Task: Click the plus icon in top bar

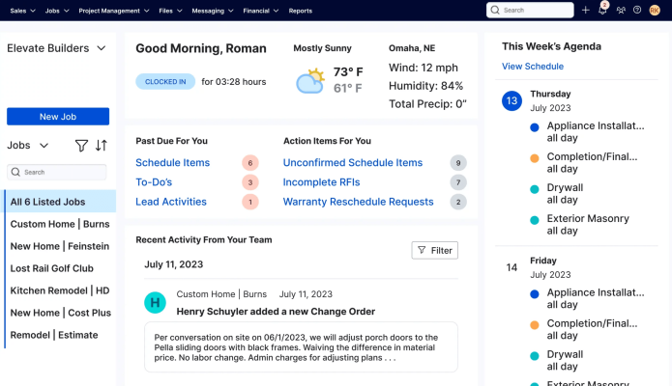Action: (x=585, y=10)
